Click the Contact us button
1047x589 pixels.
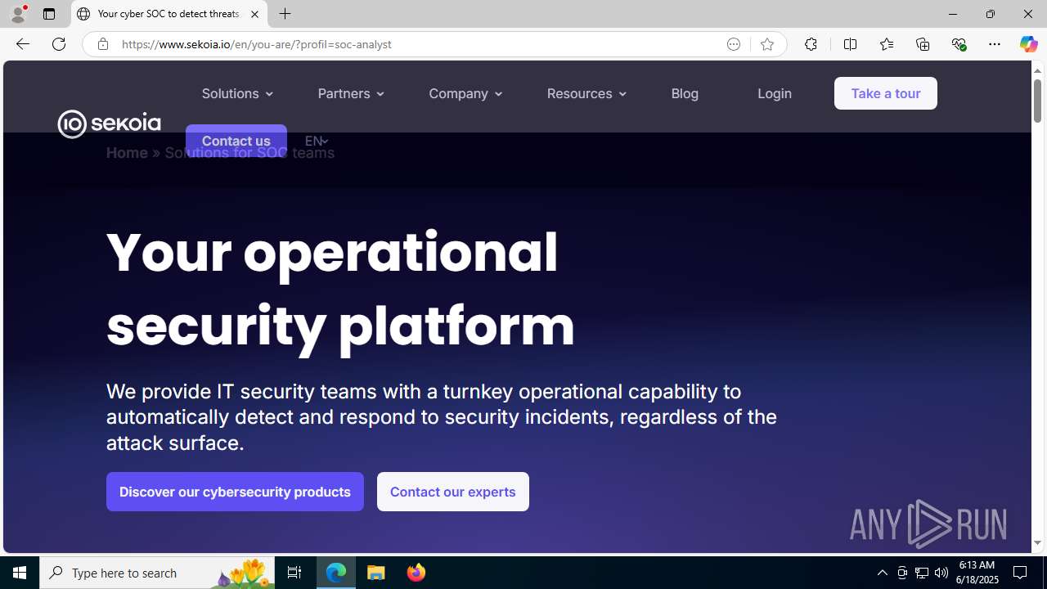click(236, 141)
